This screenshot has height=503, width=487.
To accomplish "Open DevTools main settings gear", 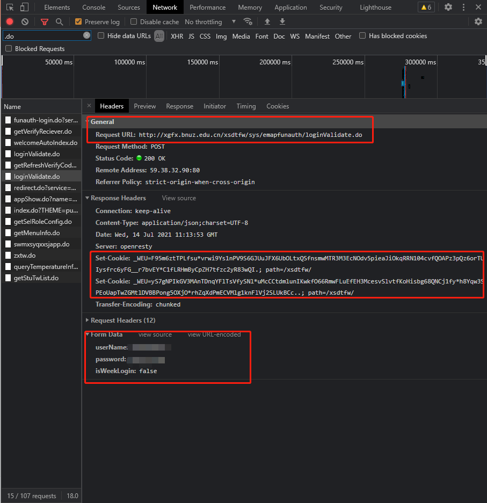I will pyautogui.click(x=448, y=7).
